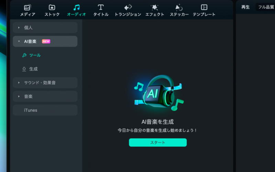Click the wrench icon beside ツール

[24, 55]
